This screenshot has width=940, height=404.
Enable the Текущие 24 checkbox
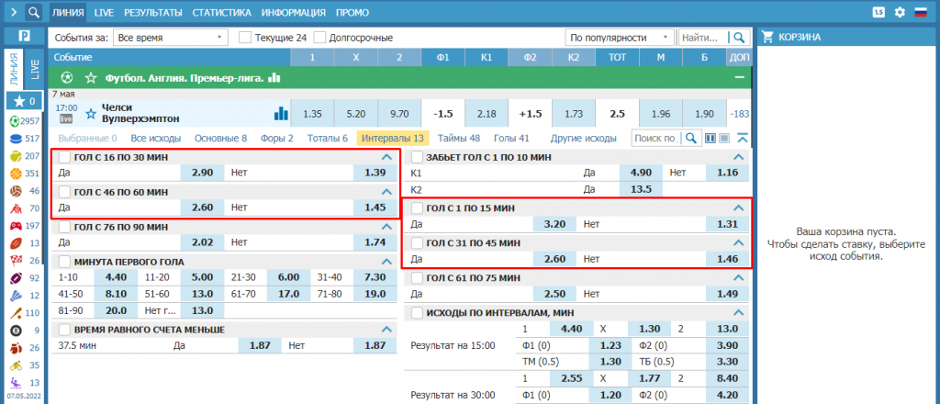tap(245, 38)
